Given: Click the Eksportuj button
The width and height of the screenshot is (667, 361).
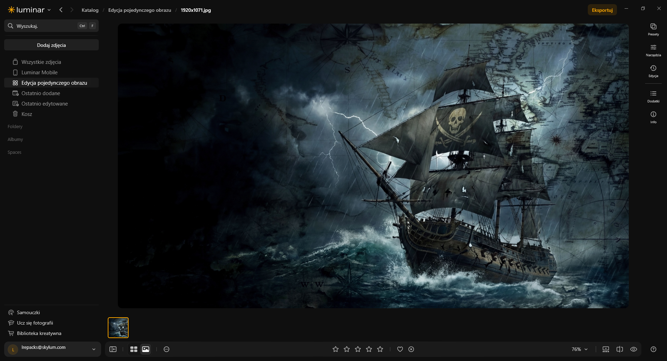Looking at the screenshot, I should tap(602, 10).
